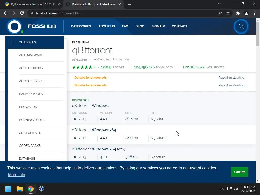Select the AUDIO EDITORS category
The image size is (260, 195).
31,68
